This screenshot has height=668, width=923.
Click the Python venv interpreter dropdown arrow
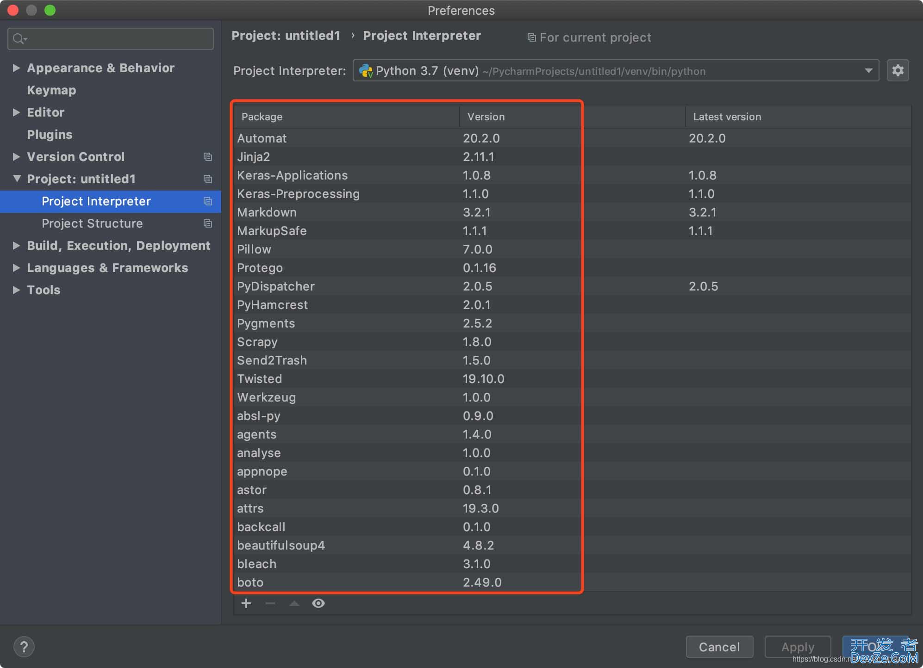click(868, 71)
